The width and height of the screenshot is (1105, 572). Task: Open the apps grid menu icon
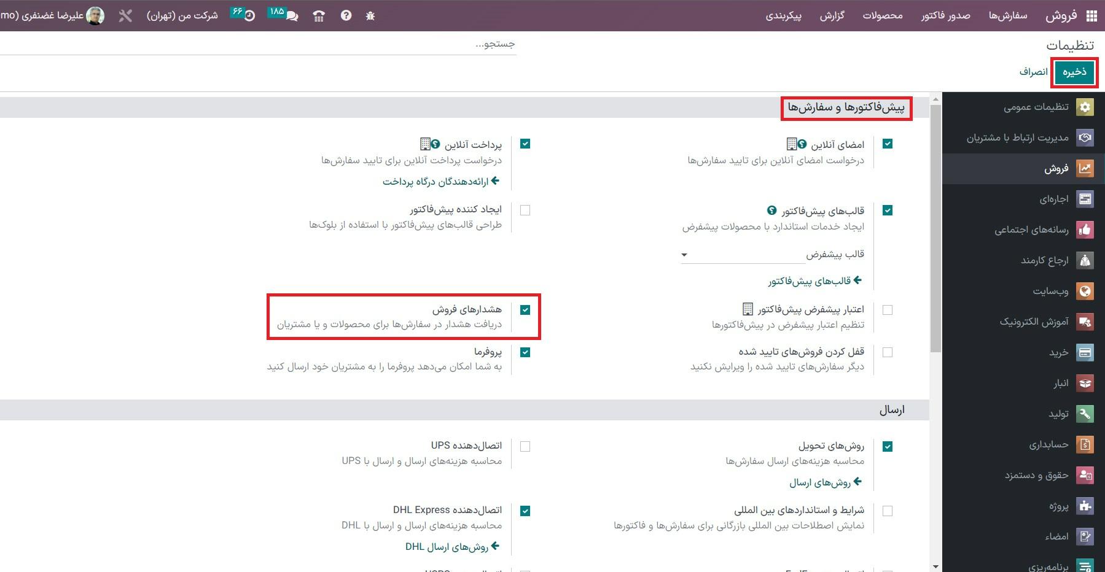tap(1091, 16)
